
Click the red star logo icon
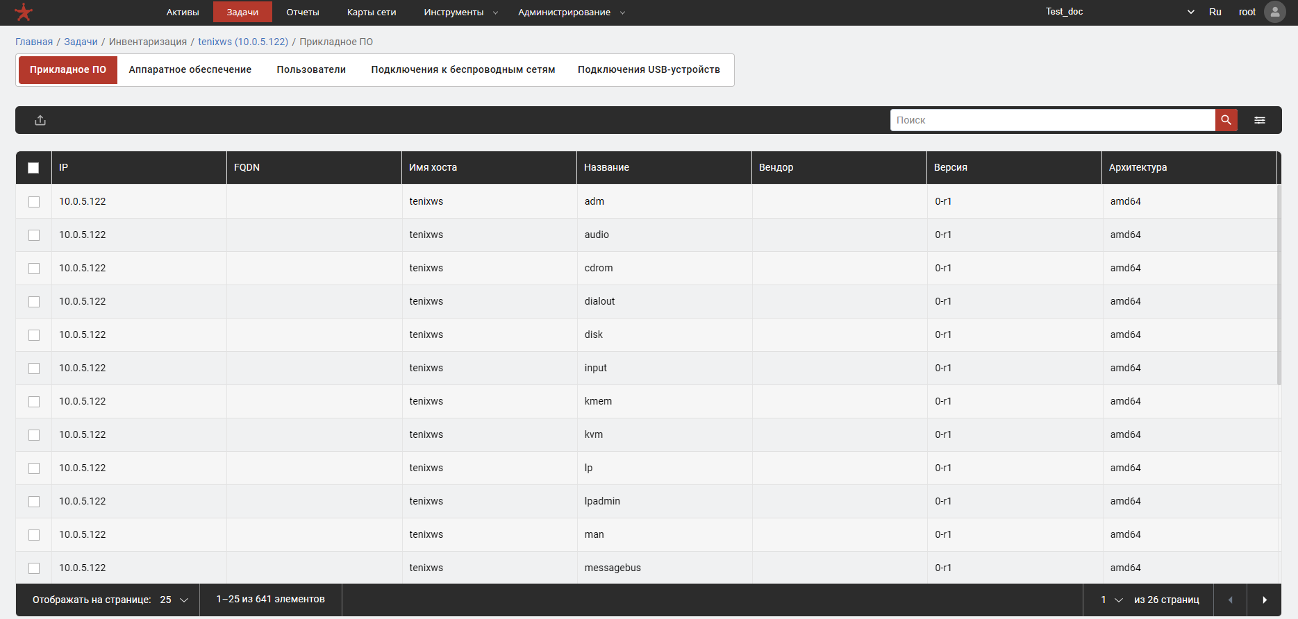click(x=24, y=12)
